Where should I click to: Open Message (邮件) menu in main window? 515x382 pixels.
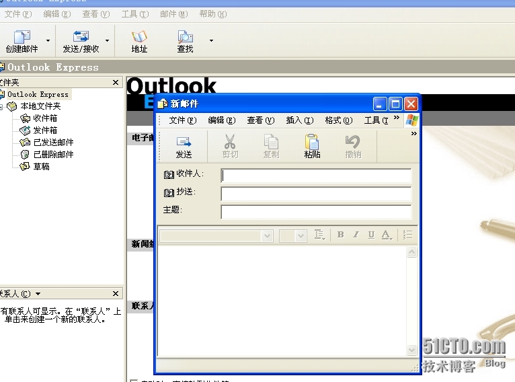click(x=173, y=14)
